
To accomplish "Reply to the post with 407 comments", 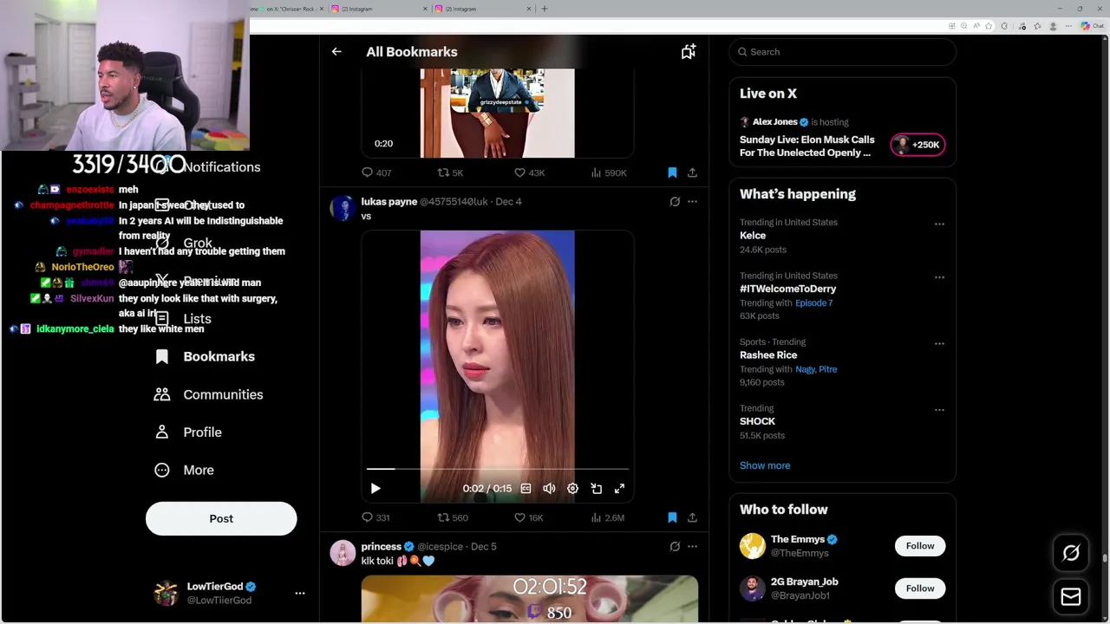I will tap(376, 172).
